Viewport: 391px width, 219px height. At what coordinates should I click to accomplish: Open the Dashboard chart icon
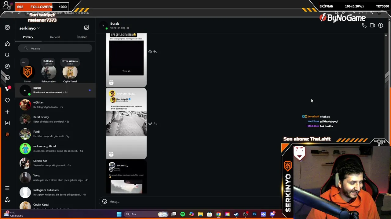click(x=7, y=123)
